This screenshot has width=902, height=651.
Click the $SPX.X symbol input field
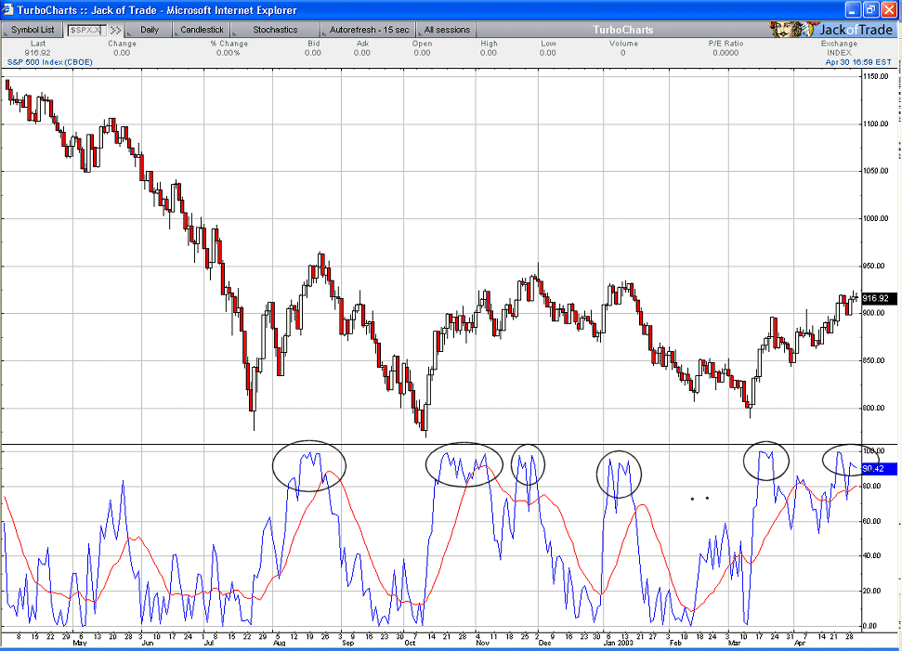click(85, 30)
